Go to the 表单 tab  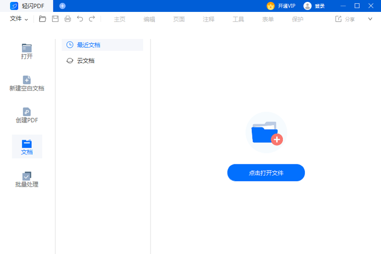tap(268, 19)
